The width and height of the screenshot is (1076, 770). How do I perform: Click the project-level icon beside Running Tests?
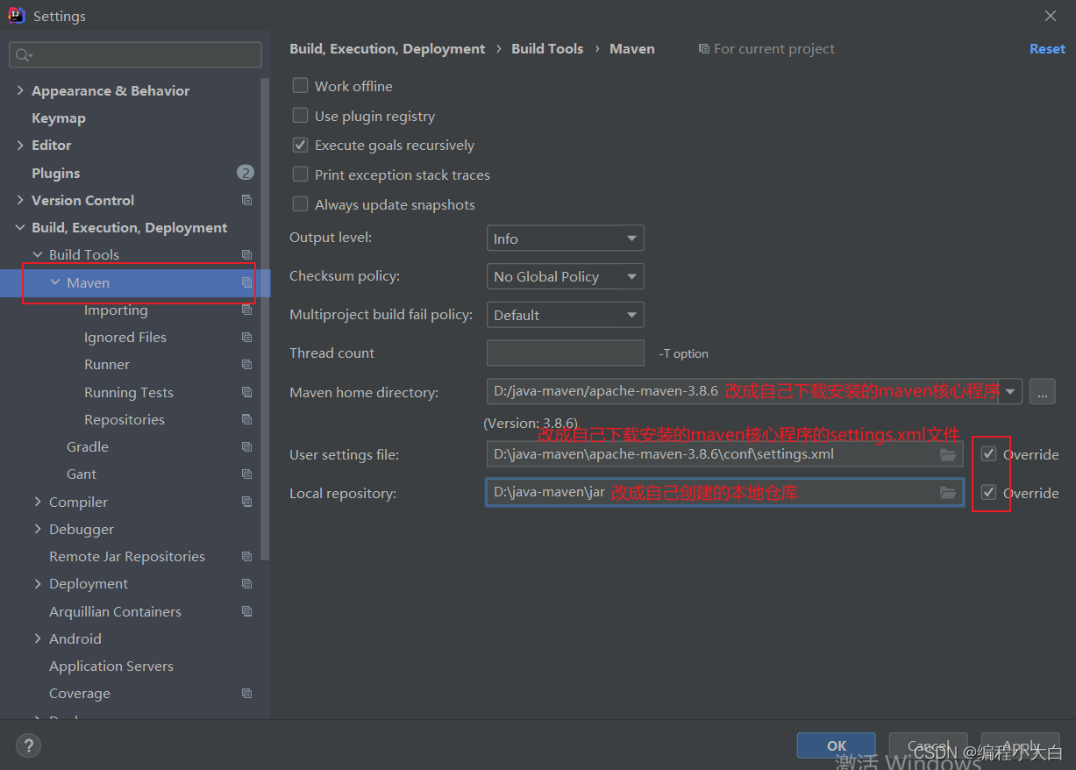tap(246, 392)
